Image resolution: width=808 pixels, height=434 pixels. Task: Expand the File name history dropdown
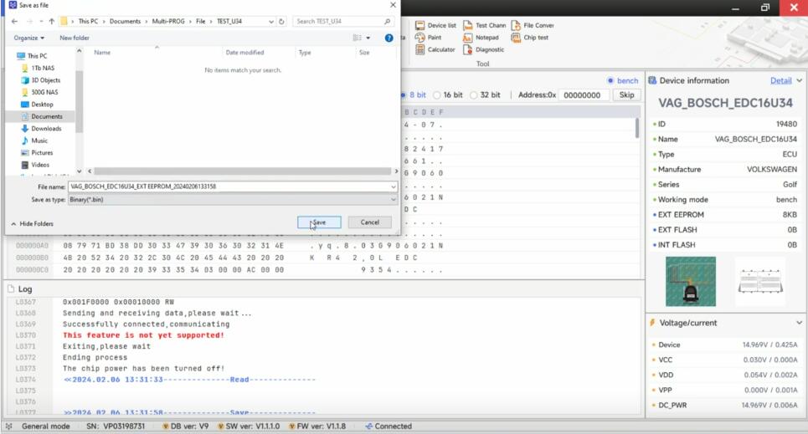pyautogui.click(x=394, y=186)
